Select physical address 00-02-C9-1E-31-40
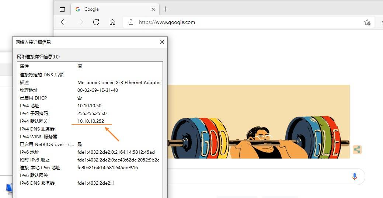The width and height of the screenshot is (383, 198). point(98,90)
